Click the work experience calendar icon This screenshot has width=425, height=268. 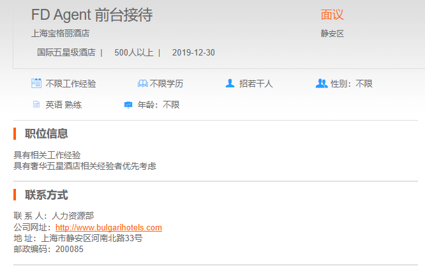pos(36,84)
